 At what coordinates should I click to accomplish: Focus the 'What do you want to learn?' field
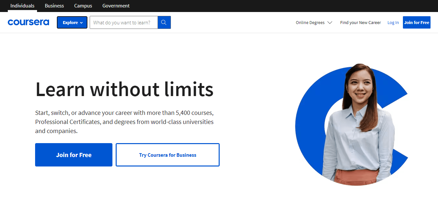(123, 22)
